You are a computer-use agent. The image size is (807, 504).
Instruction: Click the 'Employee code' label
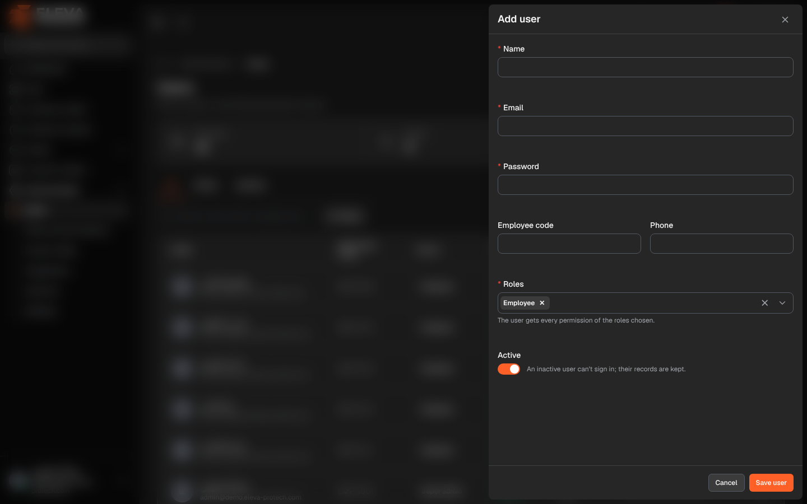526,225
